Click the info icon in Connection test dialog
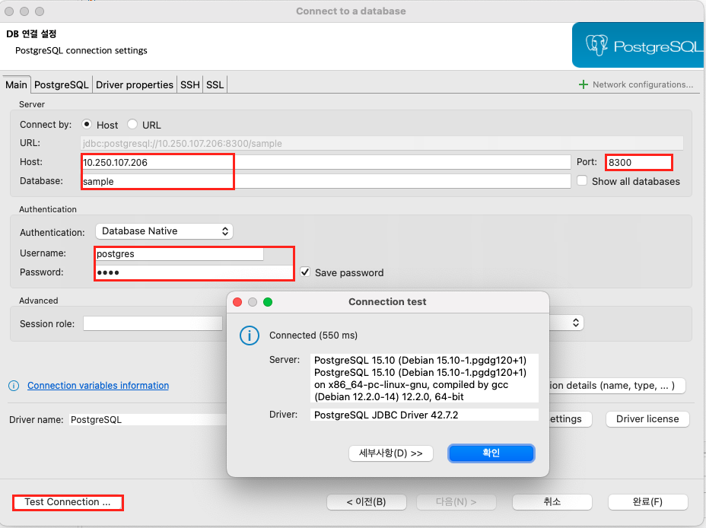The image size is (706, 528). click(x=249, y=336)
